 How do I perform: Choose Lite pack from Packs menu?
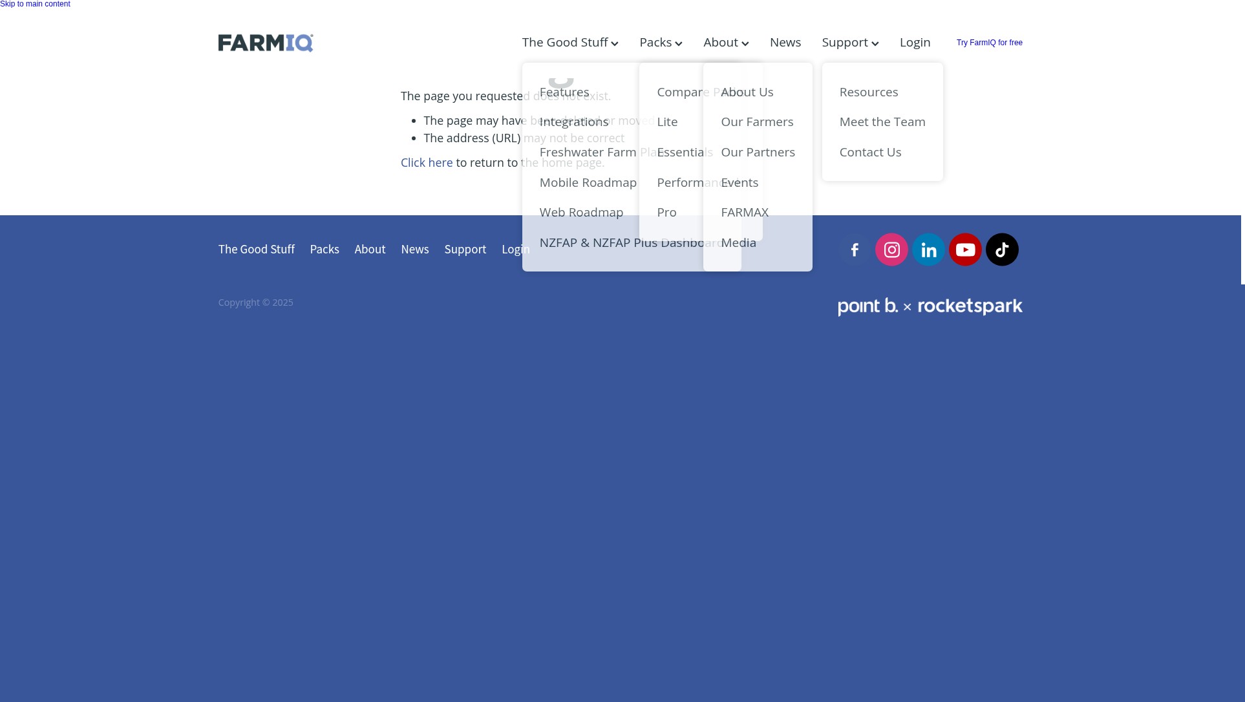click(667, 122)
